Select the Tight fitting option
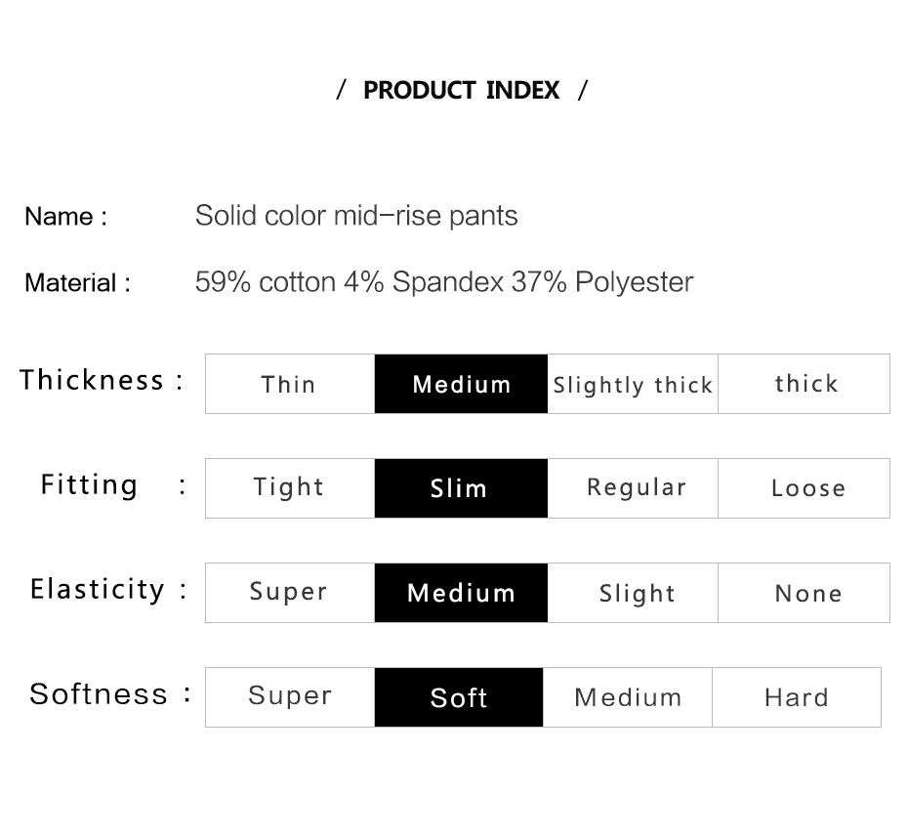908x836 pixels. pyautogui.click(x=290, y=487)
